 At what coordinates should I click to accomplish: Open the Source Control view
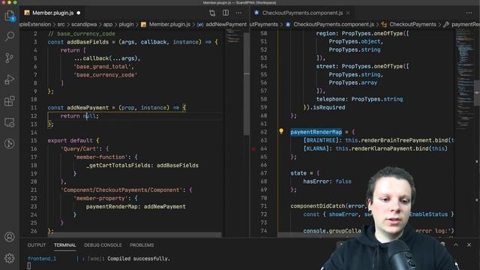[10, 58]
